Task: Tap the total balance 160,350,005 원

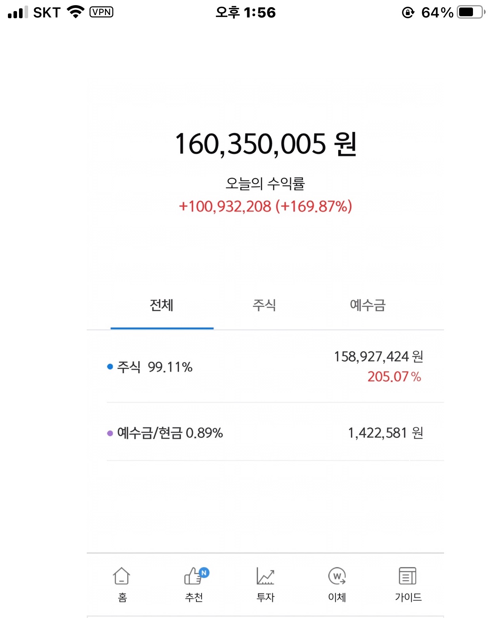Action: (x=265, y=144)
